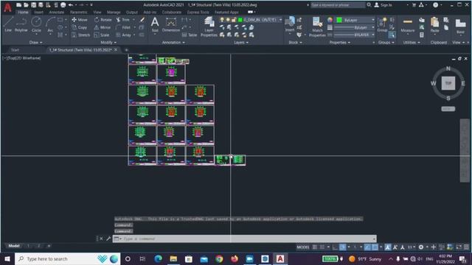Click the Scale tool
This screenshot has height=265, width=472.
coord(102,35)
